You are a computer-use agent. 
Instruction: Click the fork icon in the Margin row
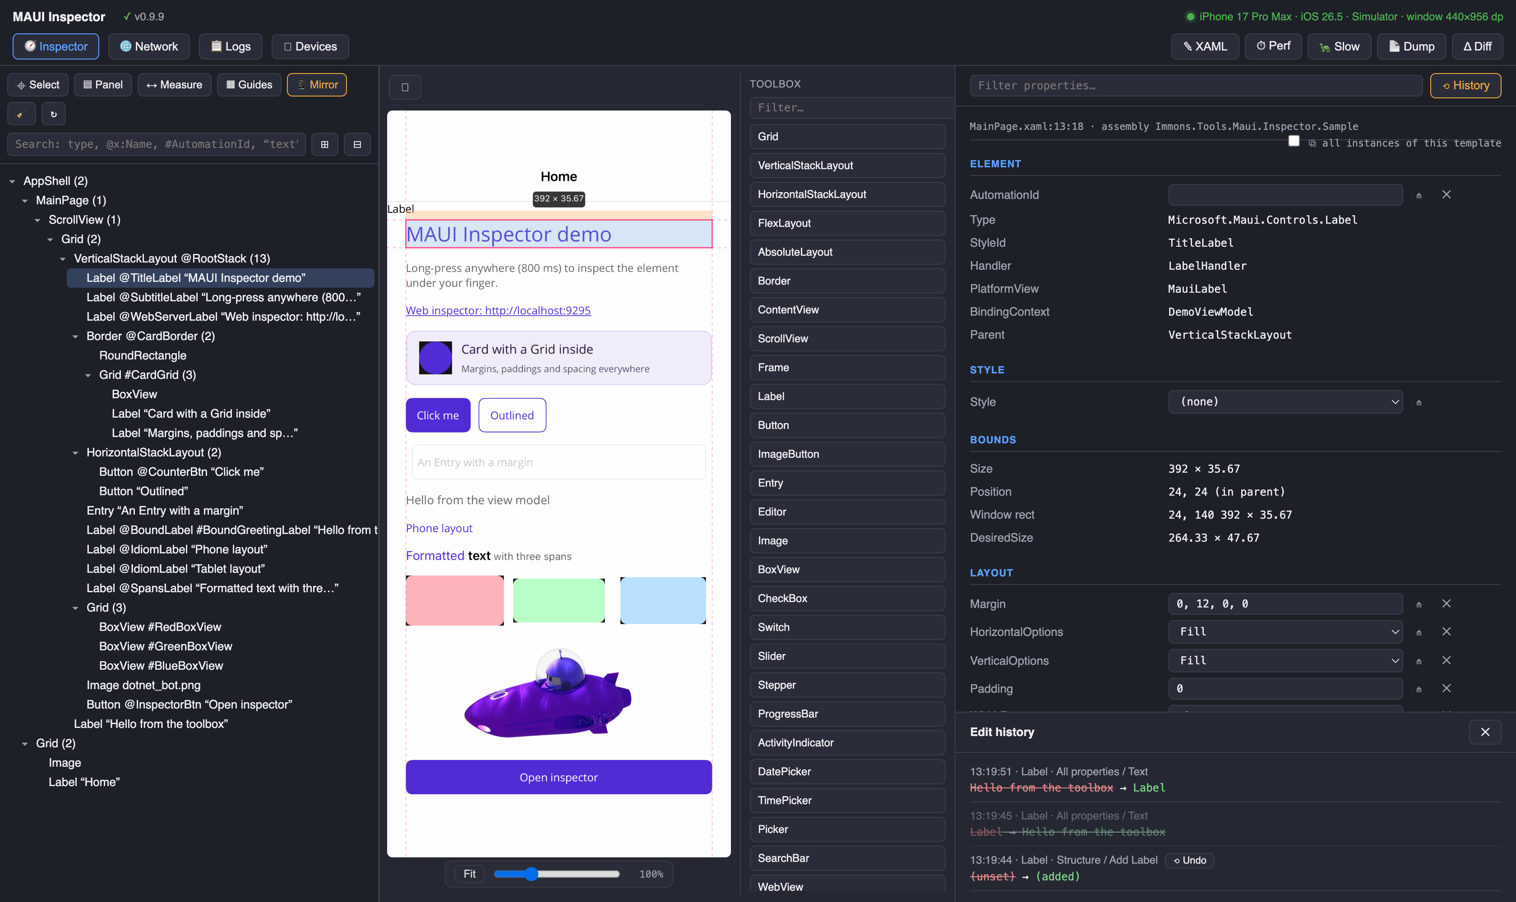click(1419, 604)
